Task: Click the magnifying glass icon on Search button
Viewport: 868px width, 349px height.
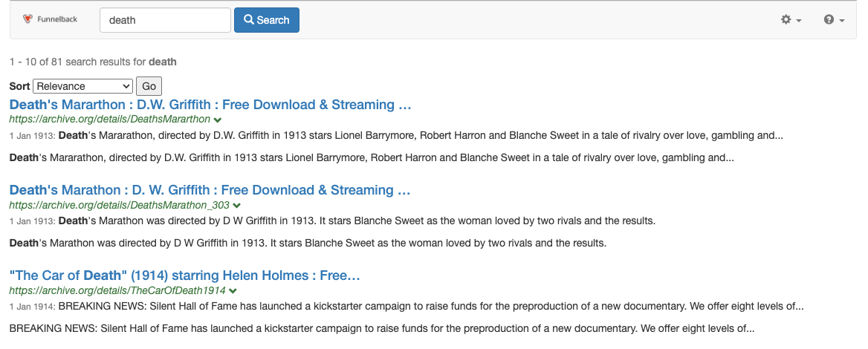Action: click(250, 20)
